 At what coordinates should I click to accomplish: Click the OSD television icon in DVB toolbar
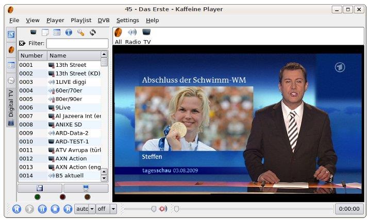point(34,32)
